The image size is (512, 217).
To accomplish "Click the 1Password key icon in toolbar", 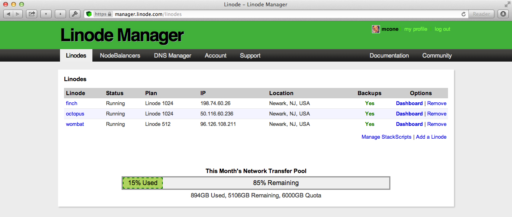I will click(74, 14).
